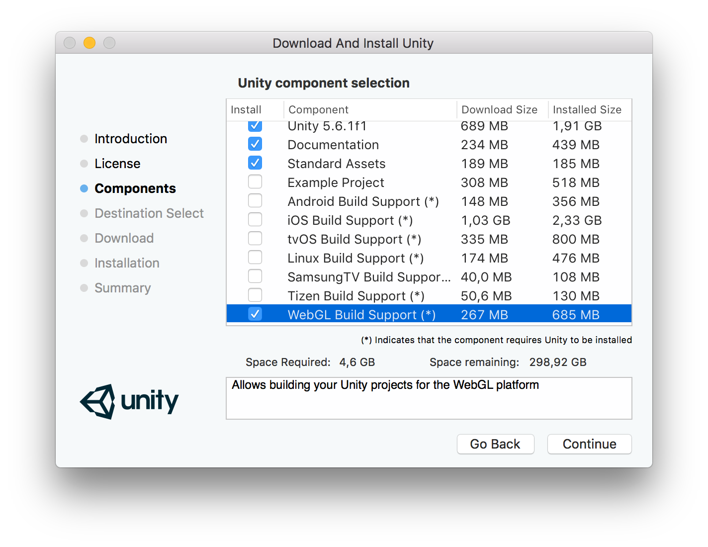Click the "335 MB" download size cell
This screenshot has height=547, width=708.
tap(484, 239)
